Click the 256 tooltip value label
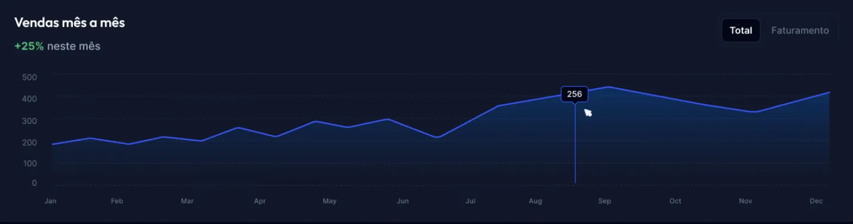The width and height of the screenshot is (853, 224). (x=575, y=94)
